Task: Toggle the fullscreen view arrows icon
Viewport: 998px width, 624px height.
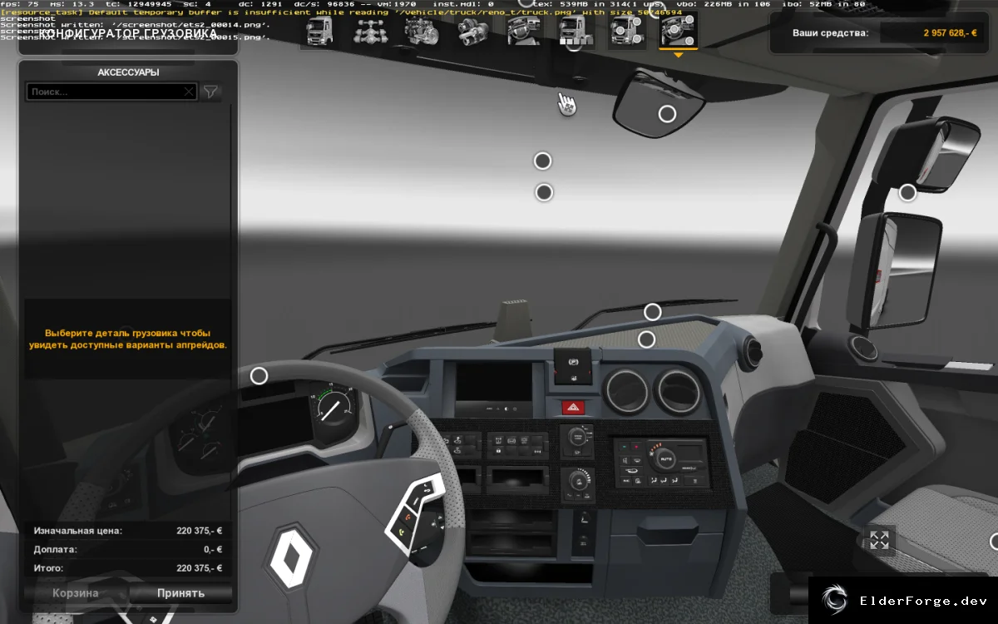Action: pyautogui.click(x=880, y=540)
